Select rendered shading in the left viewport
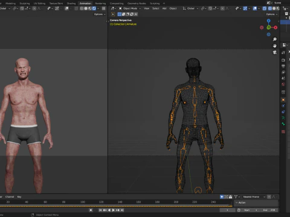 [x=94, y=8]
